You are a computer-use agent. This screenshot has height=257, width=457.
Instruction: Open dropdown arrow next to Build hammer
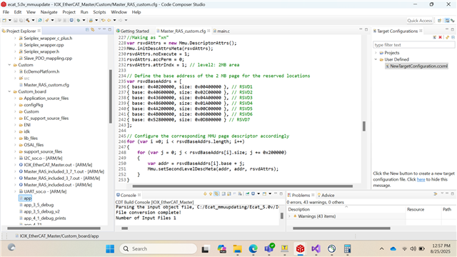point(34,20)
